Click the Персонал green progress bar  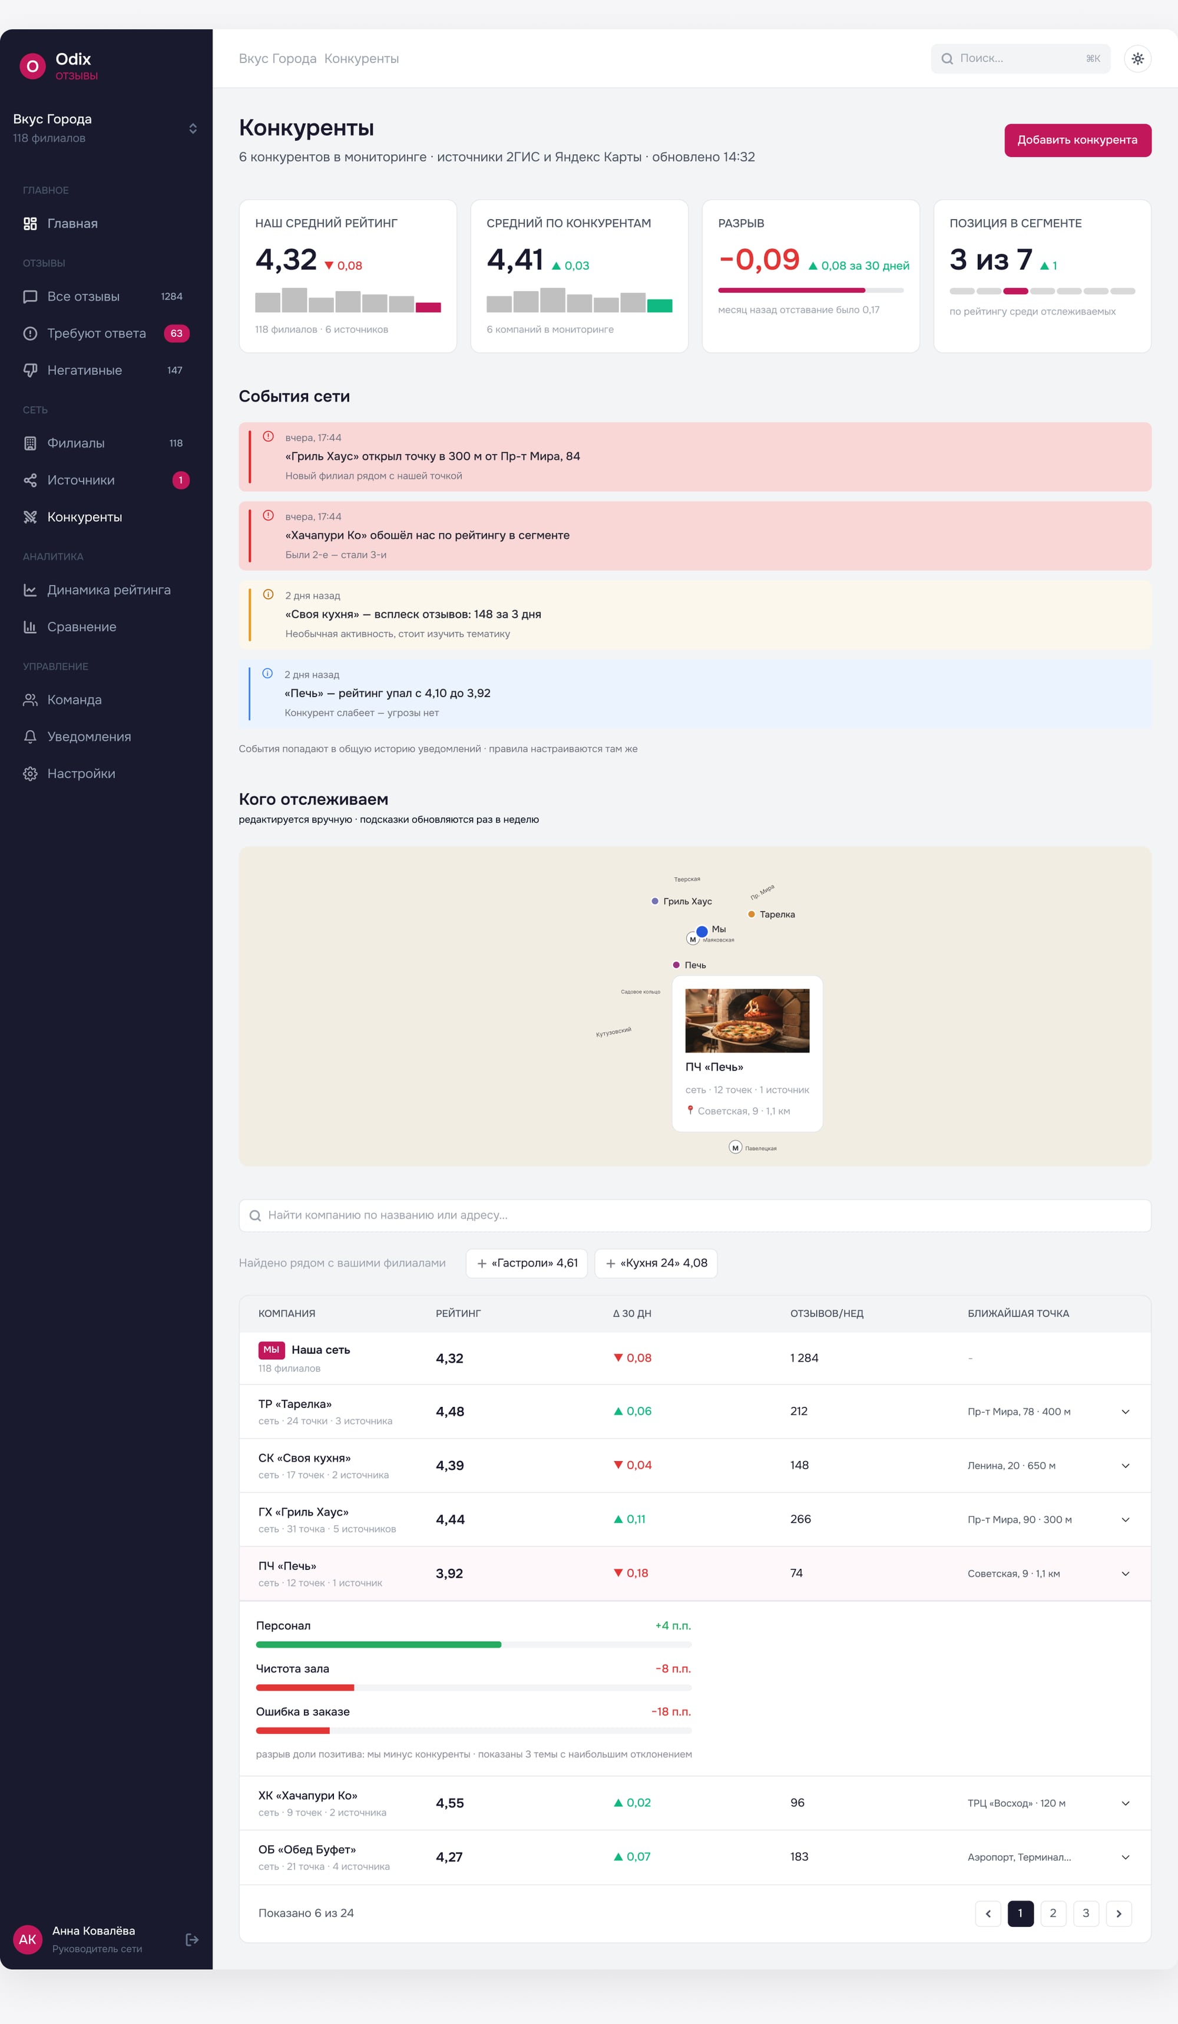tap(379, 1645)
